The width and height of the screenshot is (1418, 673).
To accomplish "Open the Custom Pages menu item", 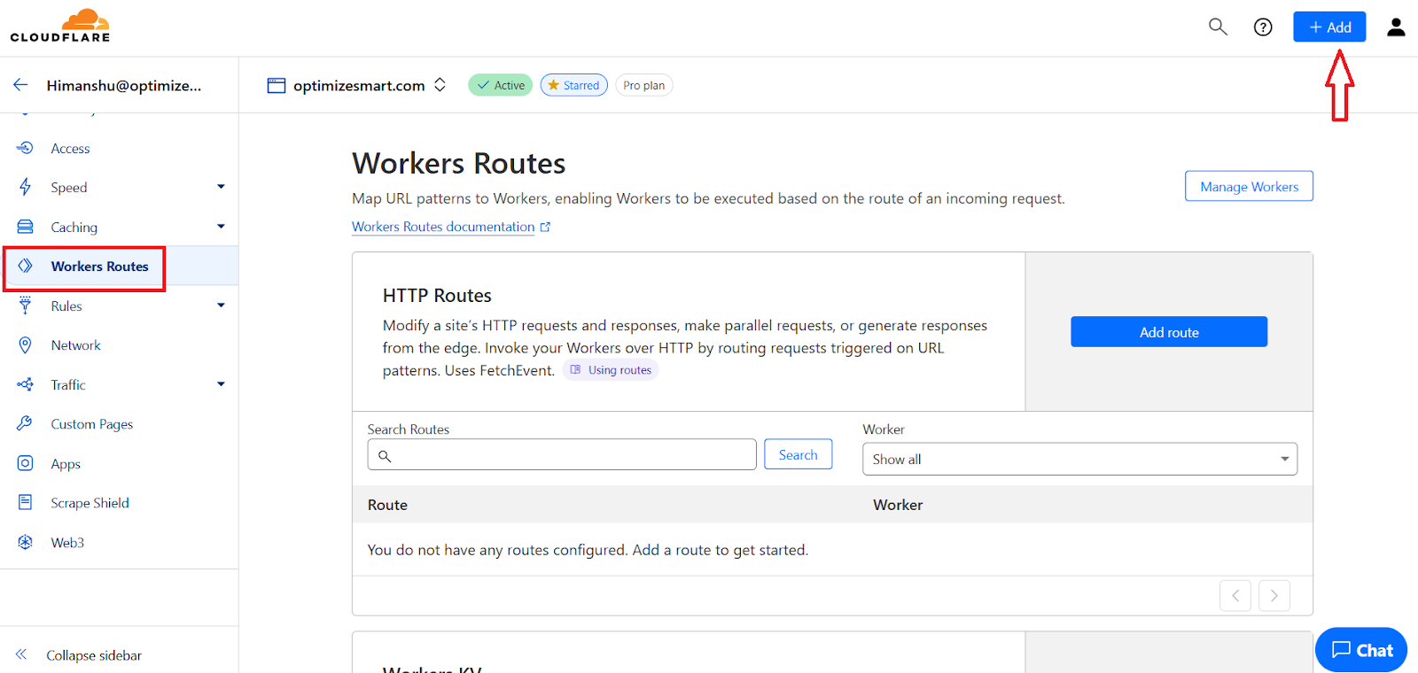I will click(x=91, y=424).
